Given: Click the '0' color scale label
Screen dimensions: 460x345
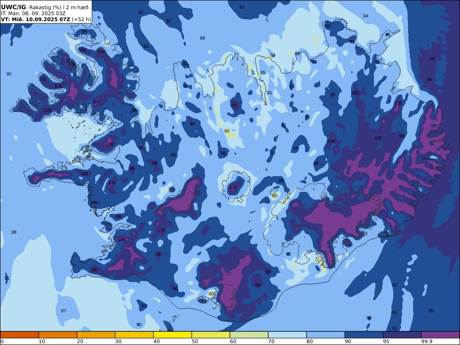Looking at the screenshot, I should pos(2,341).
